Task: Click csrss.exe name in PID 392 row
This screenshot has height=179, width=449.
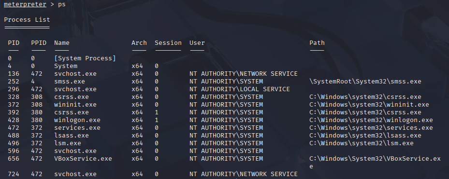Action: click(72, 112)
